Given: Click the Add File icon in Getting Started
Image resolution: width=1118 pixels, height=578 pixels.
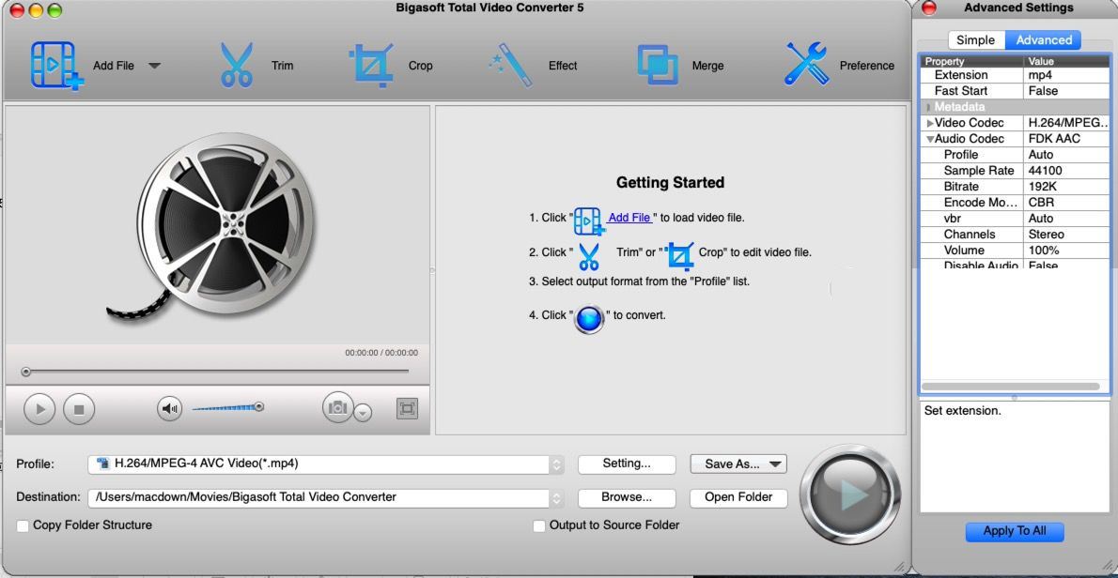Looking at the screenshot, I should click(x=589, y=221).
